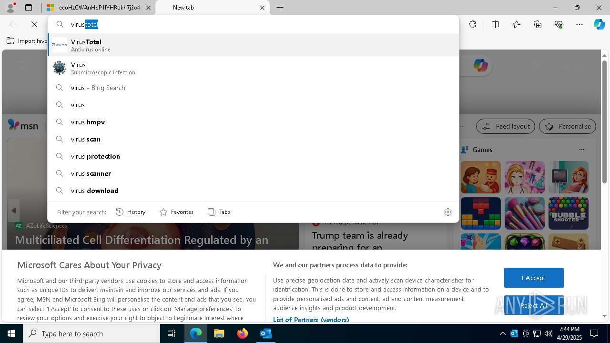The width and height of the screenshot is (610, 343).
Task: Open List of Partners (vendors) link
Action: tap(311, 320)
